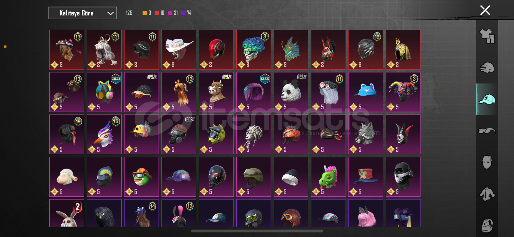Pick the blue cat-ear cap
514x237 pixels.
[365, 92]
